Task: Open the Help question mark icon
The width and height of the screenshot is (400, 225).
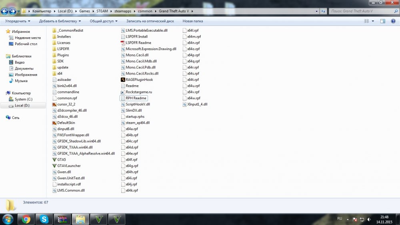Action: [x=393, y=21]
